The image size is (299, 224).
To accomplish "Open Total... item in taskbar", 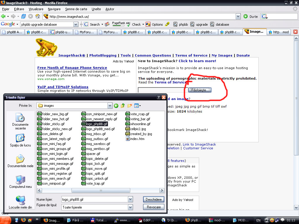I will click(x=99, y=220).
